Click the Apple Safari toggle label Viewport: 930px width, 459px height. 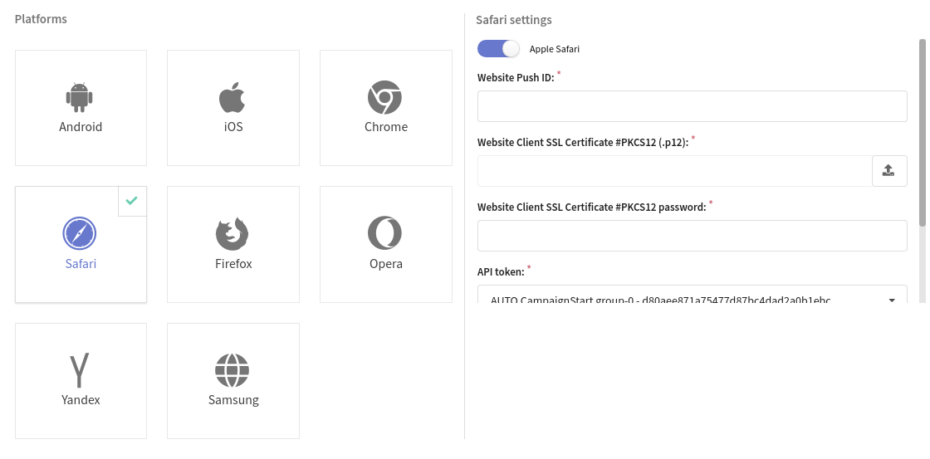pyautogui.click(x=555, y=49)
